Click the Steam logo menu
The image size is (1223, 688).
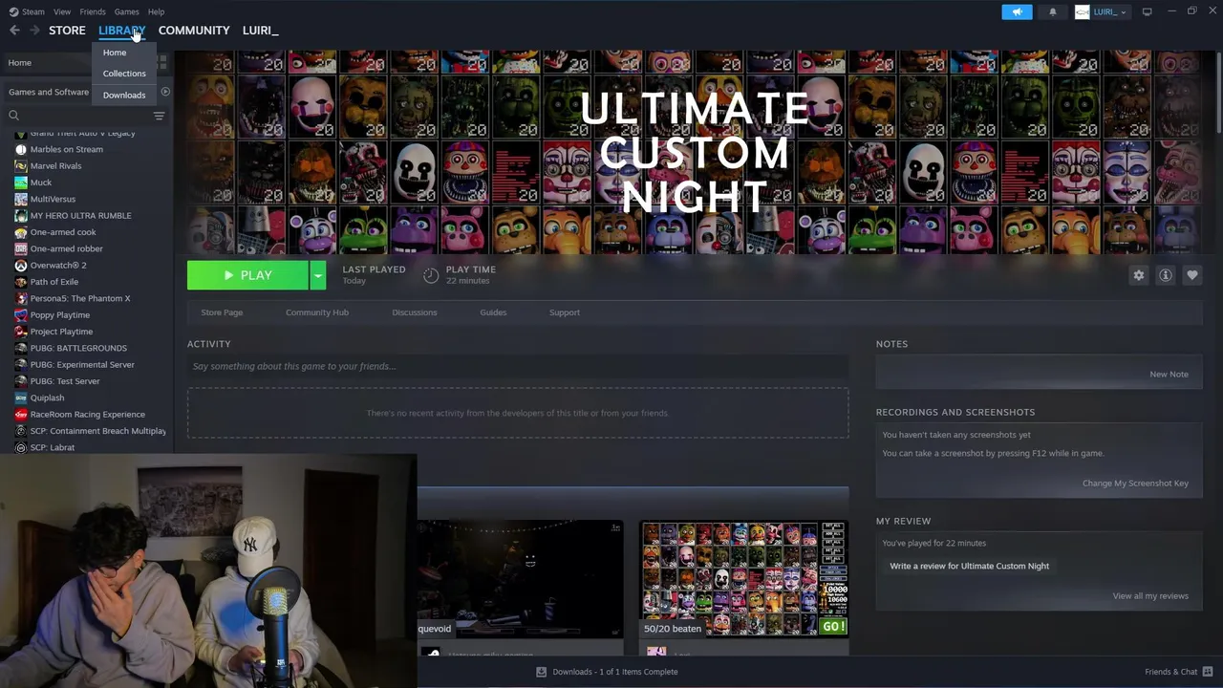coord(14,11)
